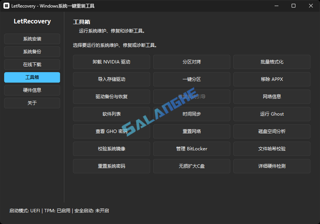Select the 工具箱 sidebar item
The height and width of the screenshot is (224, 320).
point(32,77)
